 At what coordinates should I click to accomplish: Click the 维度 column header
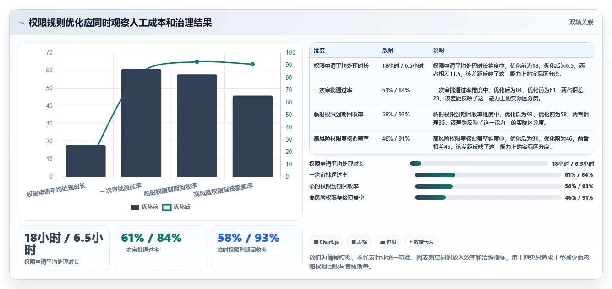point(319,50)
